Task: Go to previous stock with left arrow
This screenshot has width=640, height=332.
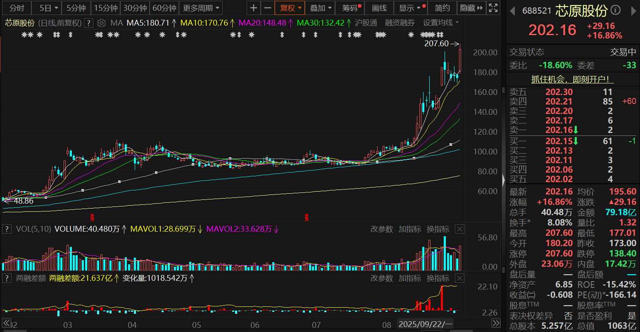Action: click(512, 11)
